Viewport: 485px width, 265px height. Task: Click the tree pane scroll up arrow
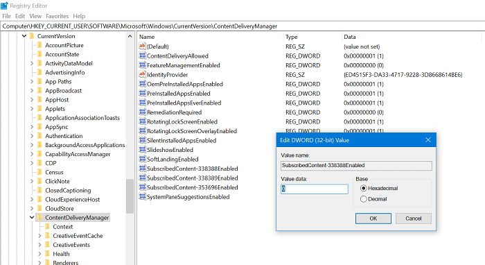130,36
